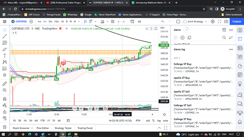244x137 pixels.
Task: Open the COFORGE symbol search
Action: tap(19, 22)
